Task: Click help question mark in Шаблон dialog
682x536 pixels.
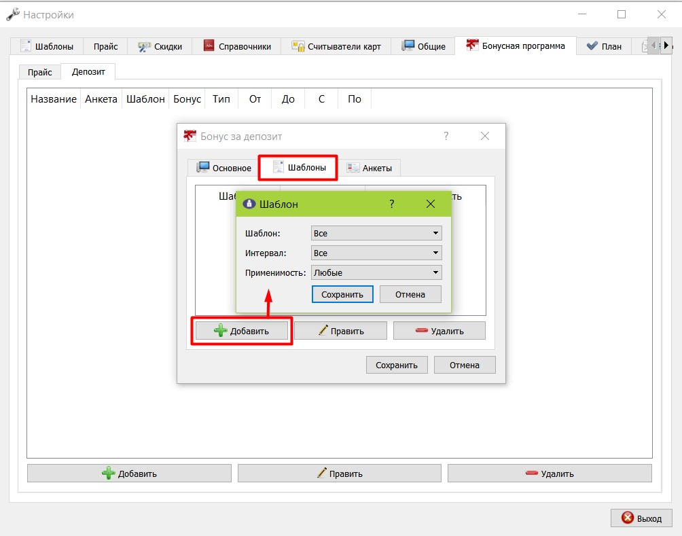Action: (x=391, y=204)
